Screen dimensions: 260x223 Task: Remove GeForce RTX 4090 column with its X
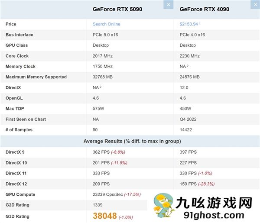click(255, 4)
